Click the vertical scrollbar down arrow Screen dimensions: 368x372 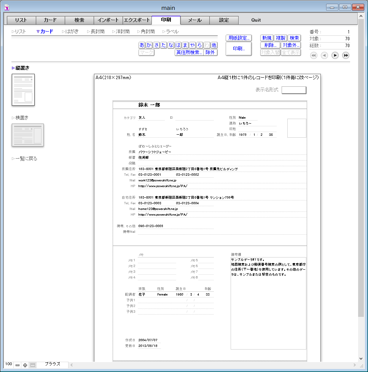361,358
